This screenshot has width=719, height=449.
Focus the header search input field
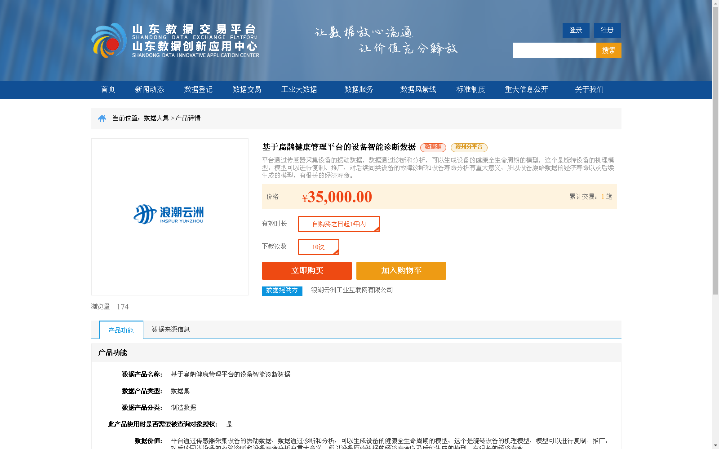pyautogui.click(x=555, y=50)
